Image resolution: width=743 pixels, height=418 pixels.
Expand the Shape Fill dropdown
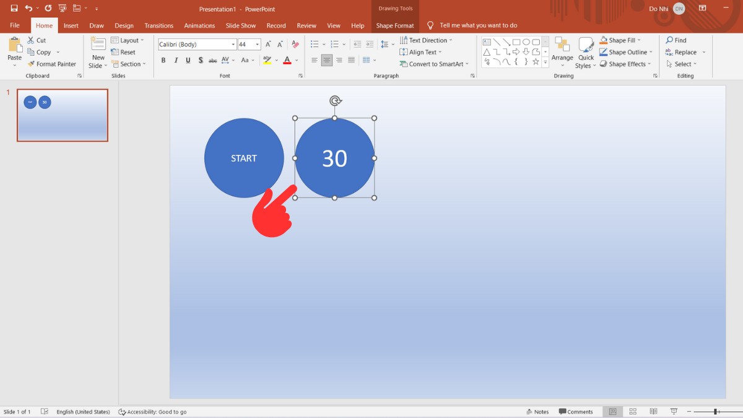point(639,40)
